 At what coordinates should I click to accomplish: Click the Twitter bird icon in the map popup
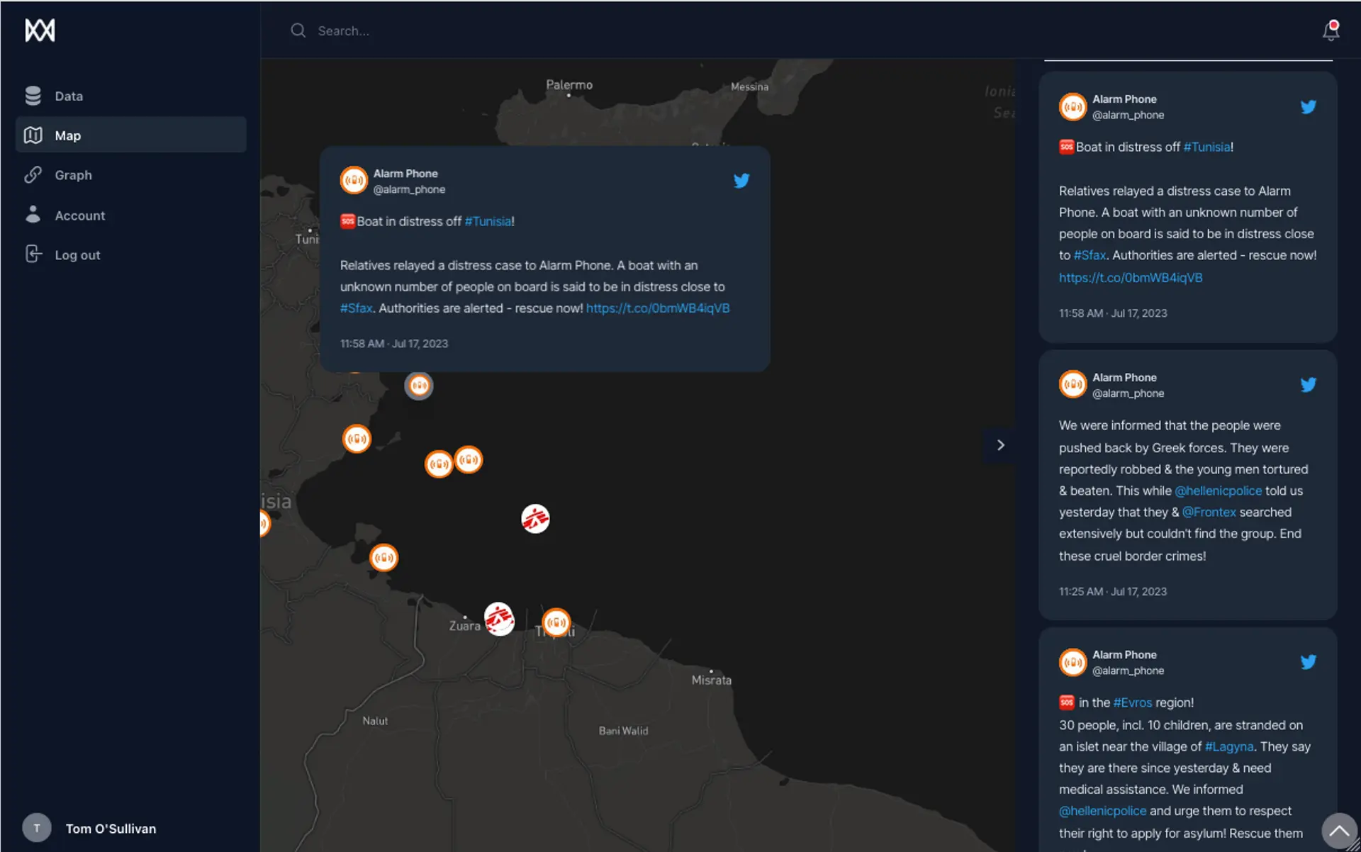[741, 181]
